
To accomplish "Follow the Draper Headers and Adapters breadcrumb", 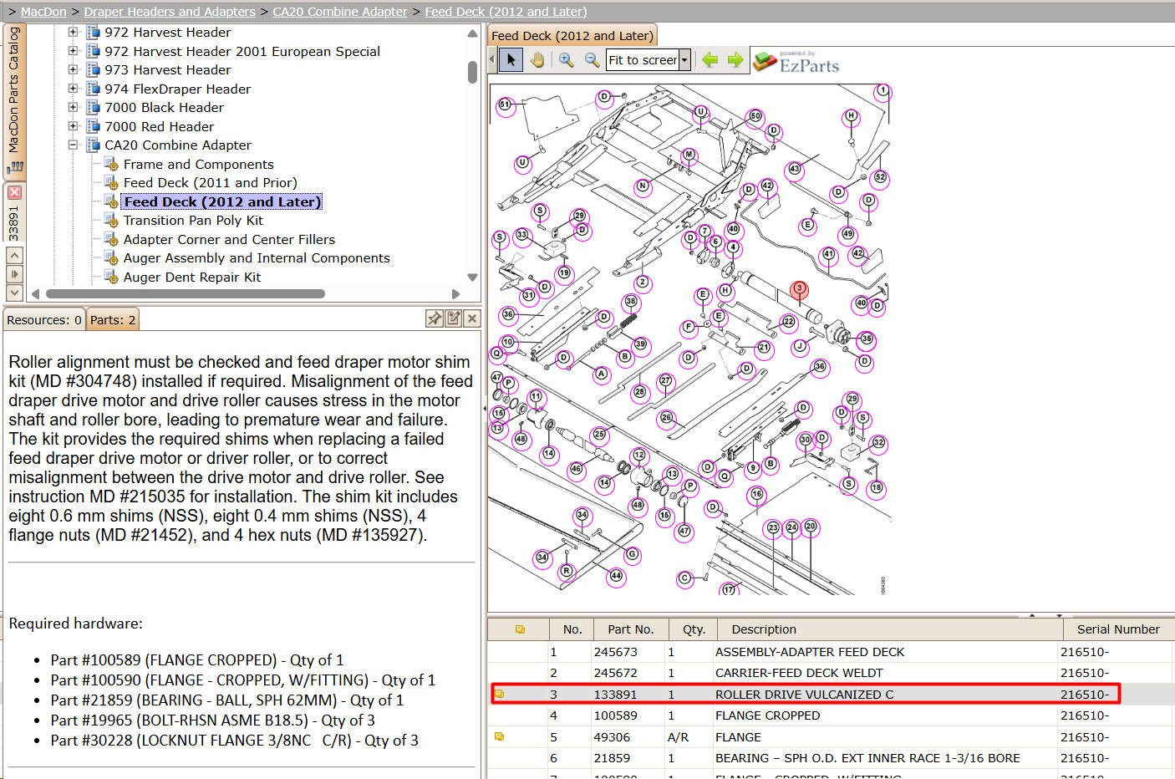I will tap(170, 12).
